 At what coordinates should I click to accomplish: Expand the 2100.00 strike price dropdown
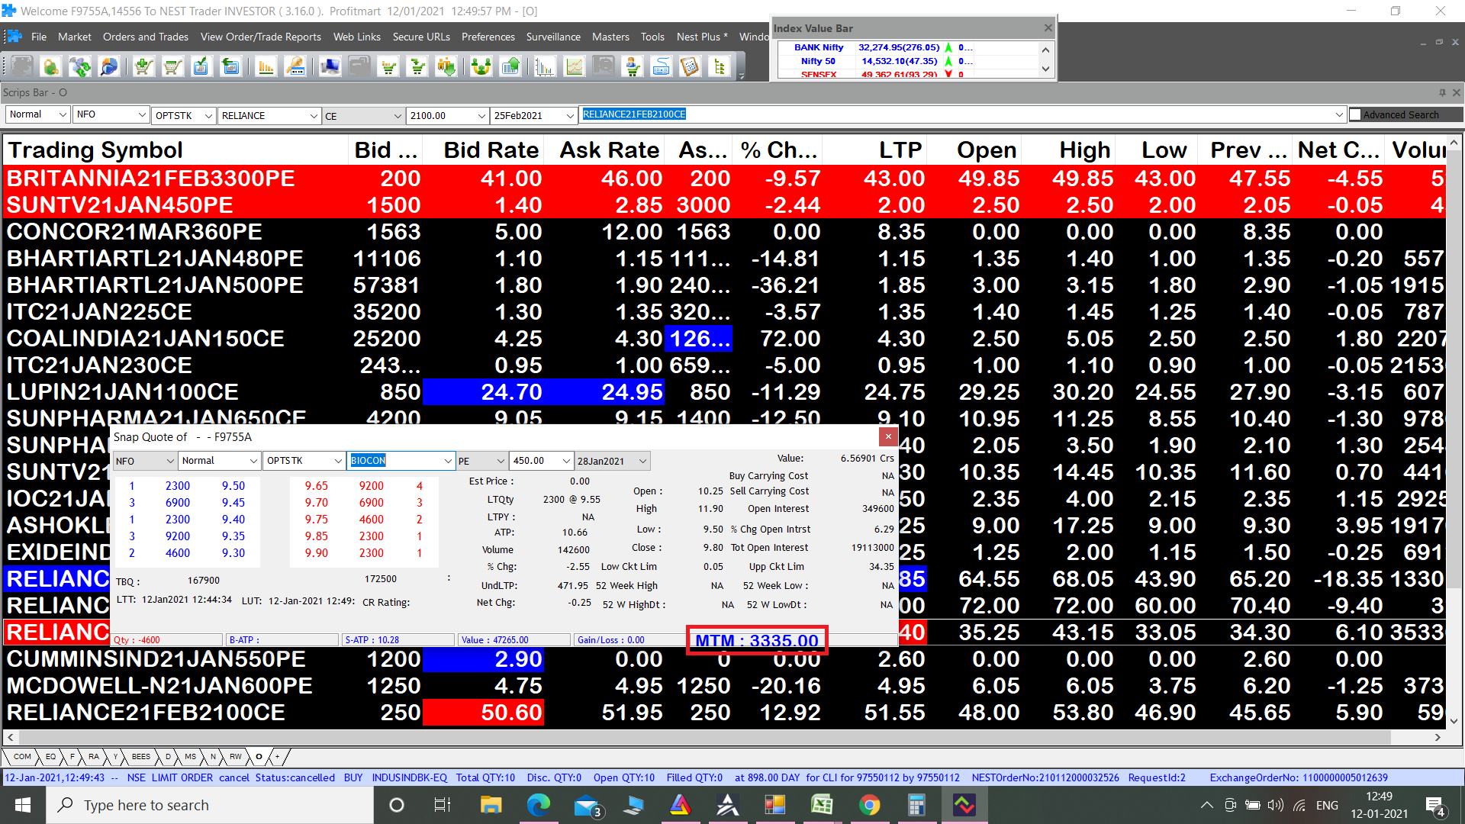pyautogui.click(x=481, y=115)
